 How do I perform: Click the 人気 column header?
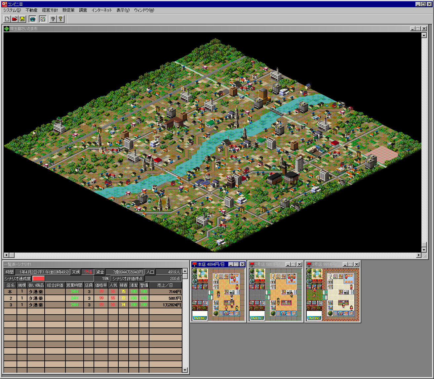[113, 285]
